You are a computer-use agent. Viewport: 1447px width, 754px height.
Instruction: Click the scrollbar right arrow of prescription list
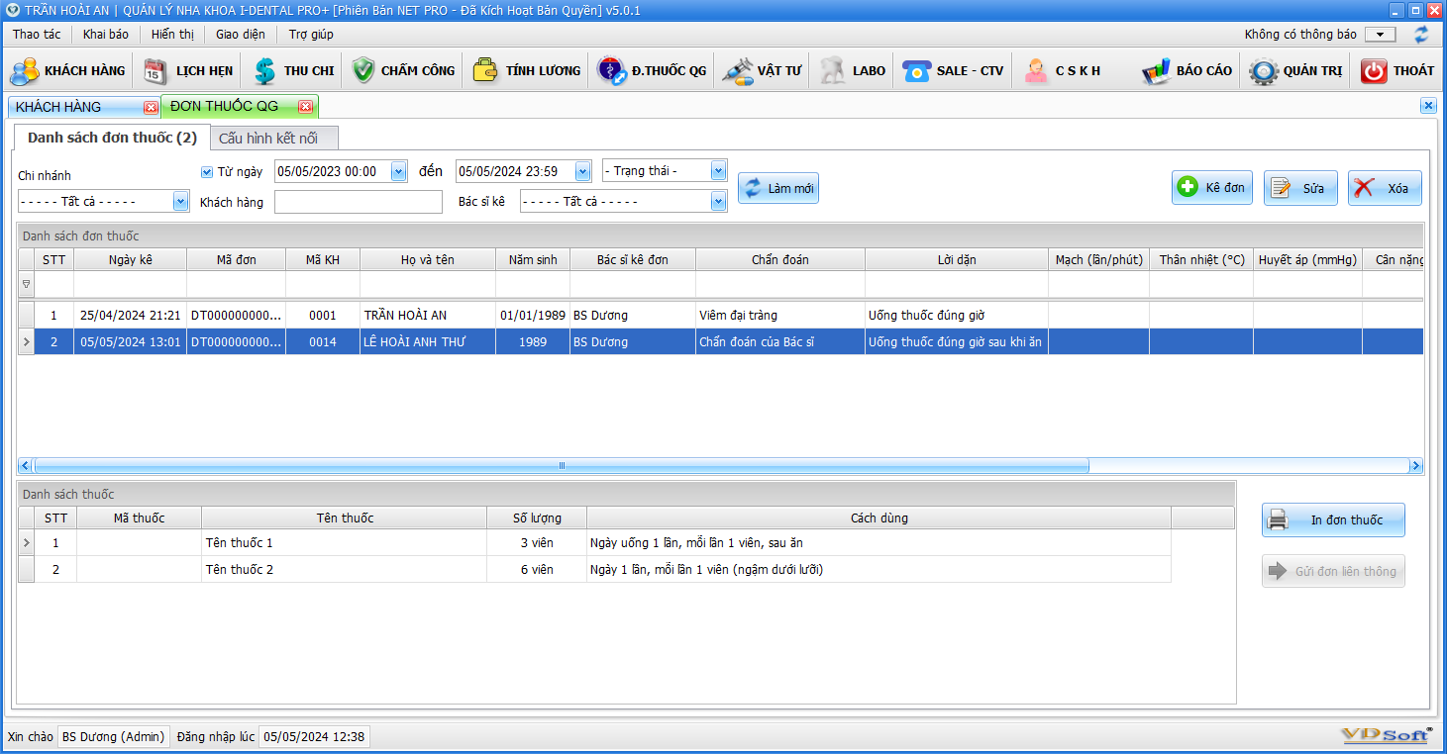[1416, 465]
